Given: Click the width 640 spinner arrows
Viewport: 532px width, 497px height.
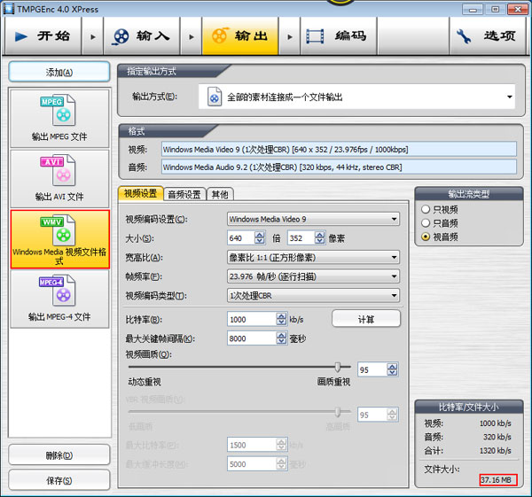Looking at the screenshot, I should [260, 238].
